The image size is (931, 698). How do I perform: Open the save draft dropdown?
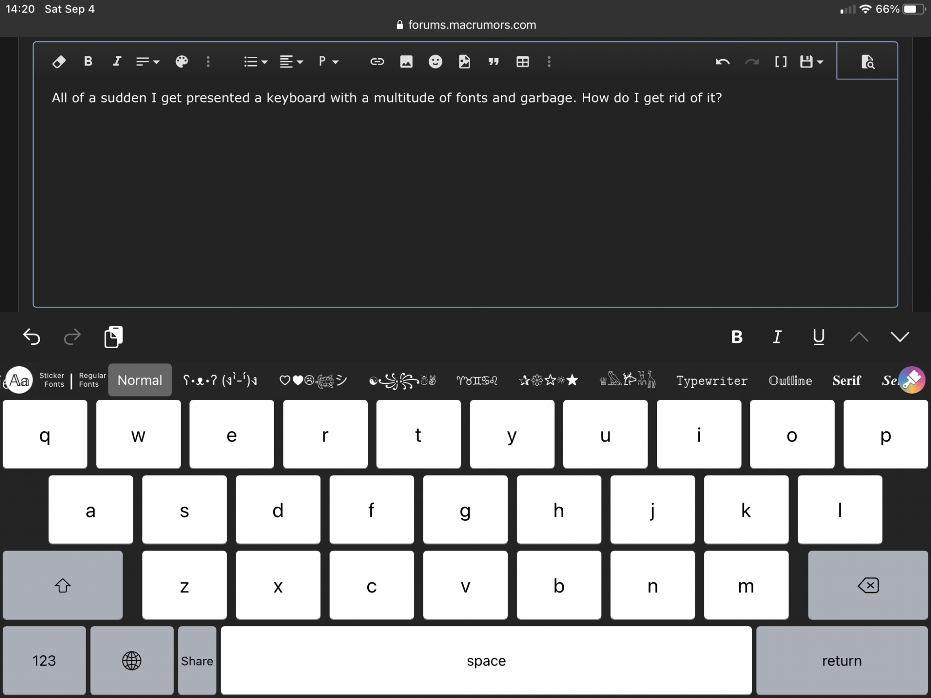(x=811, y=61)
